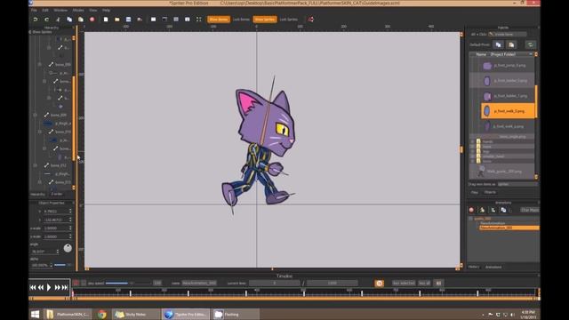Click the orange loop toggle icon in timeline
The height and width of the screenshot is (320, 569).
click(380, 284)
